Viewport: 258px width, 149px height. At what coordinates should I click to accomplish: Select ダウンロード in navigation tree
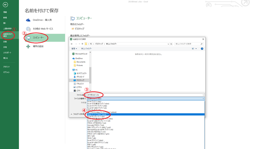coord(79,77)
